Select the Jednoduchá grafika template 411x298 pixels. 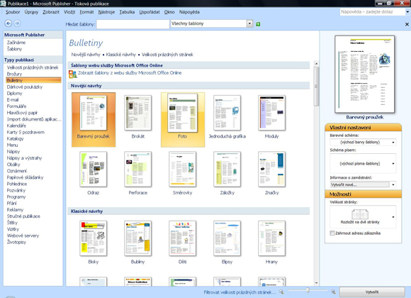pos(227,117)
